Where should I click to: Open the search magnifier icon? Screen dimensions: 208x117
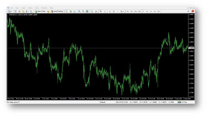coord(188,11)
